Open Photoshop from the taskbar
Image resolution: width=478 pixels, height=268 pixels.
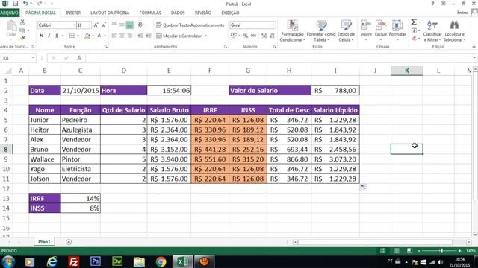pos(96,261)
